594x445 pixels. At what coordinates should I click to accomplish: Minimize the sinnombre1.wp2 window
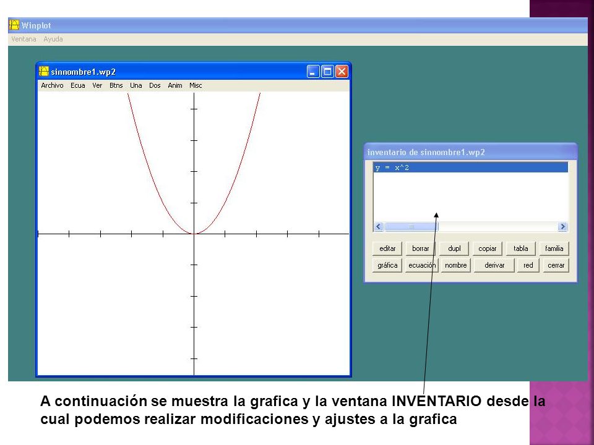click(313, 72)
